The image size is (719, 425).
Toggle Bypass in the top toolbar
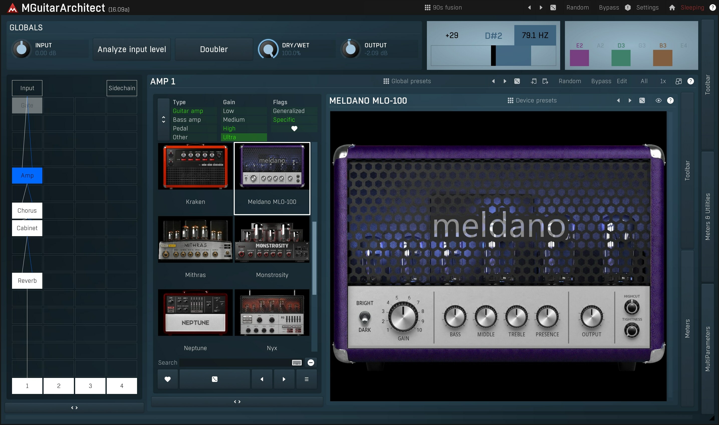[x=609, y=8]
